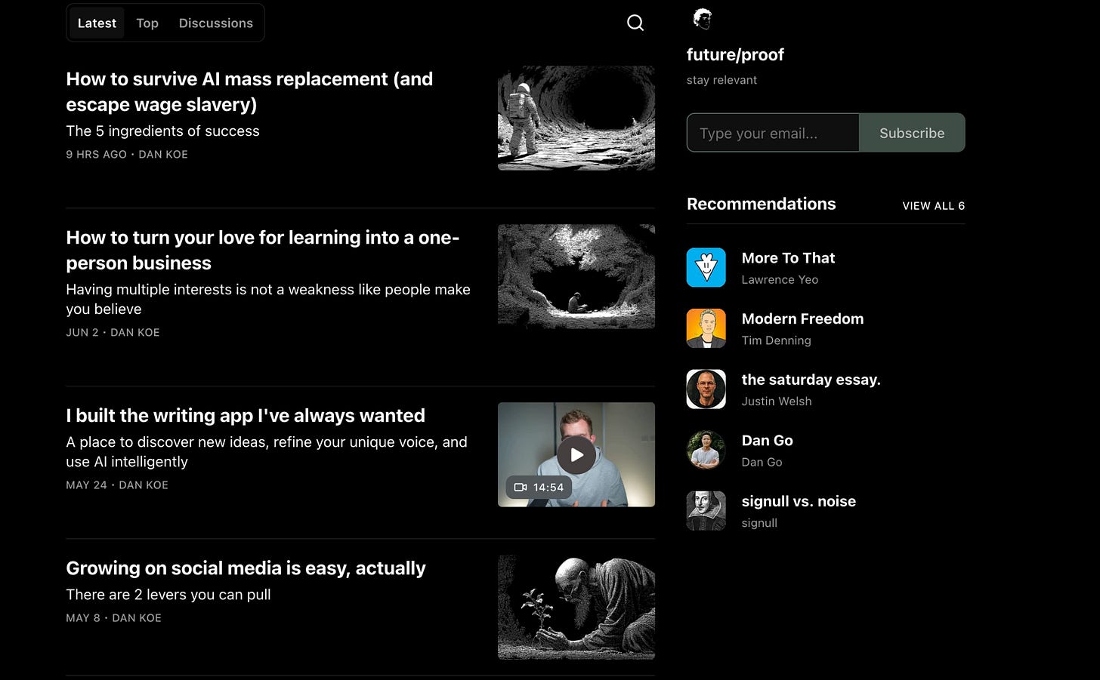Open Growing on social media article title
Image resolution: width=1100 pixels, height=680 pixels.
click(x=246, y=568)
